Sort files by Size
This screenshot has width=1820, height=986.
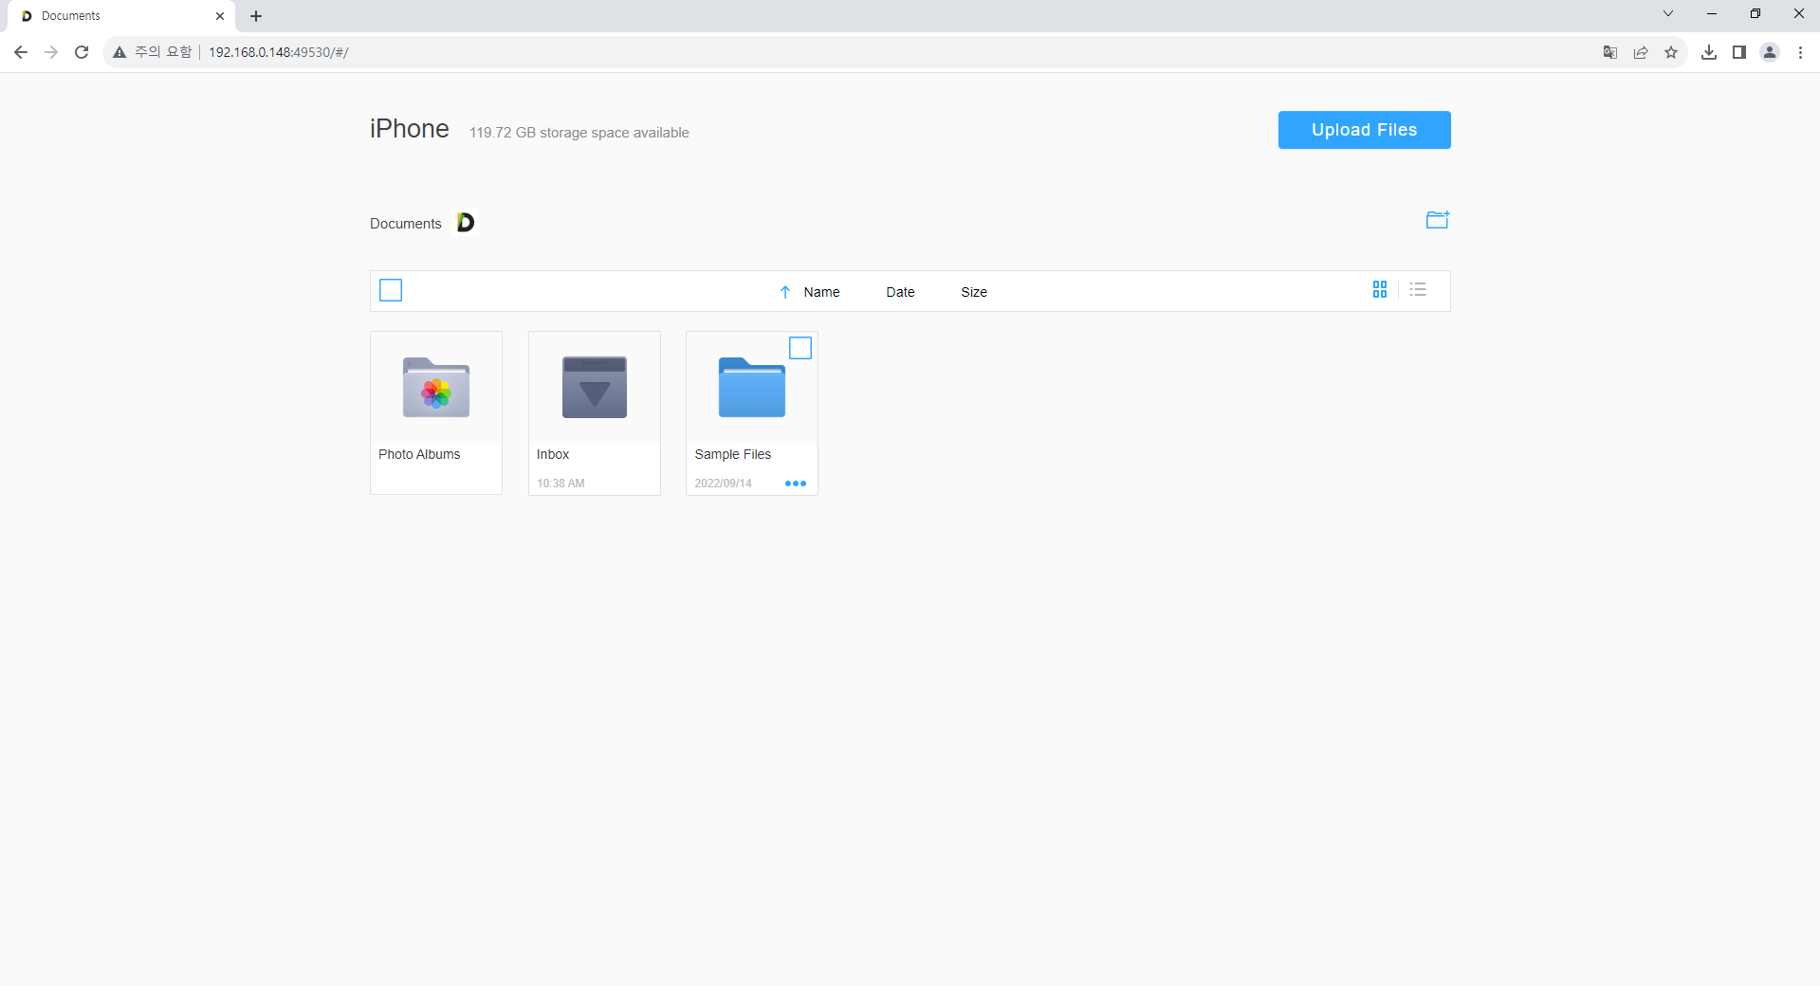(x=974, y=292)
